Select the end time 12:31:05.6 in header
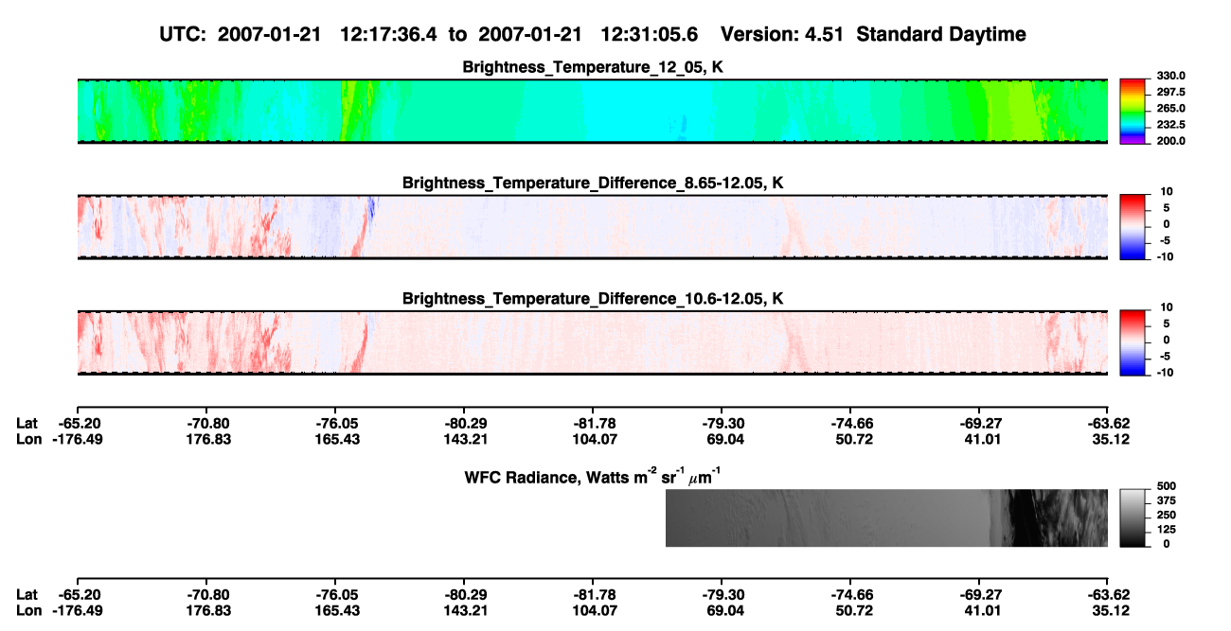1231x631 pixels. [x=650, y=34]
